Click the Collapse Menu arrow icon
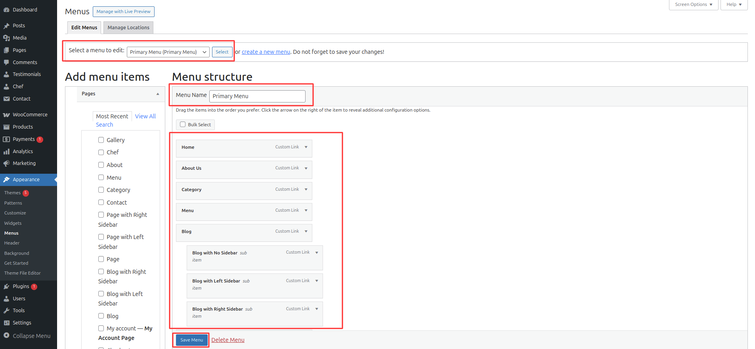The width and height of the screenshot is (755, 349). (x=6, y=336)
